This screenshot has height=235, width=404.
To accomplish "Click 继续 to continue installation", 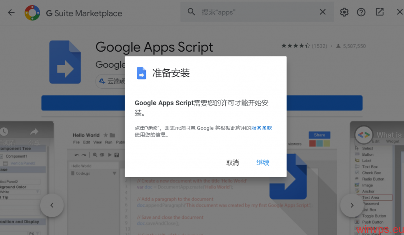I will [263, 162].
